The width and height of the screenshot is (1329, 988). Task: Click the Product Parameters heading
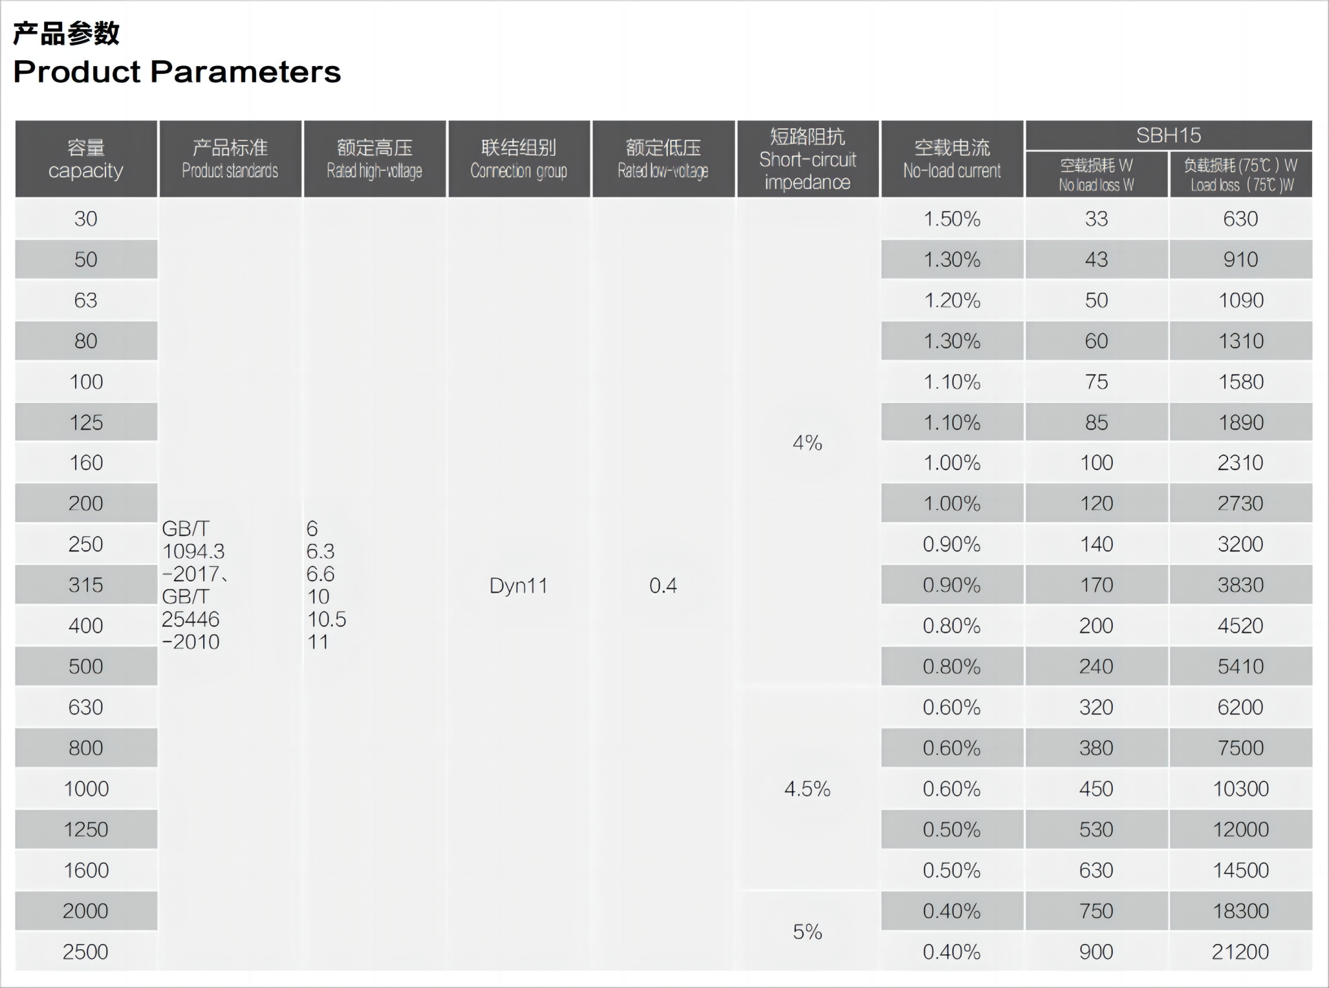pyautogui.click(x=177, y=71)
